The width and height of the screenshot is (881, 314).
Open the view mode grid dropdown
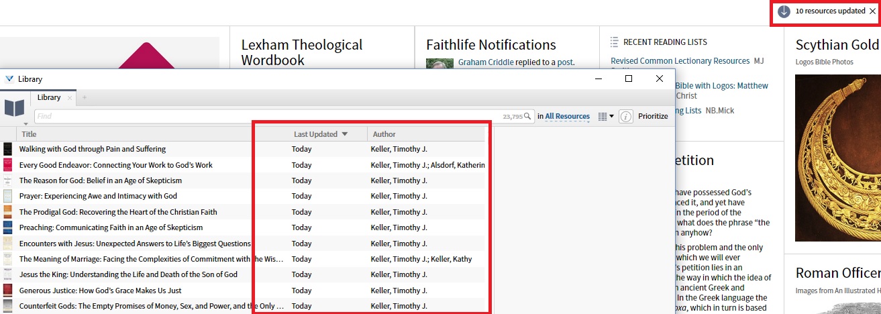(606, 116)
